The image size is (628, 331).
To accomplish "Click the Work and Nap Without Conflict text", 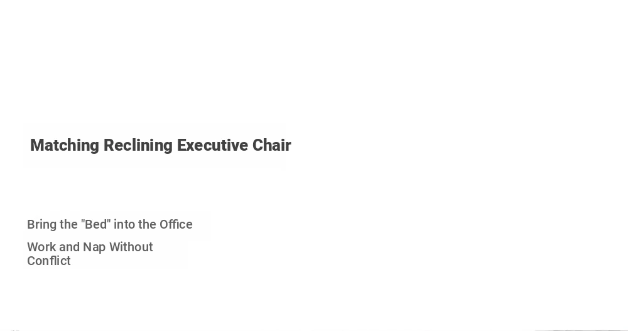I will point(90,254).
